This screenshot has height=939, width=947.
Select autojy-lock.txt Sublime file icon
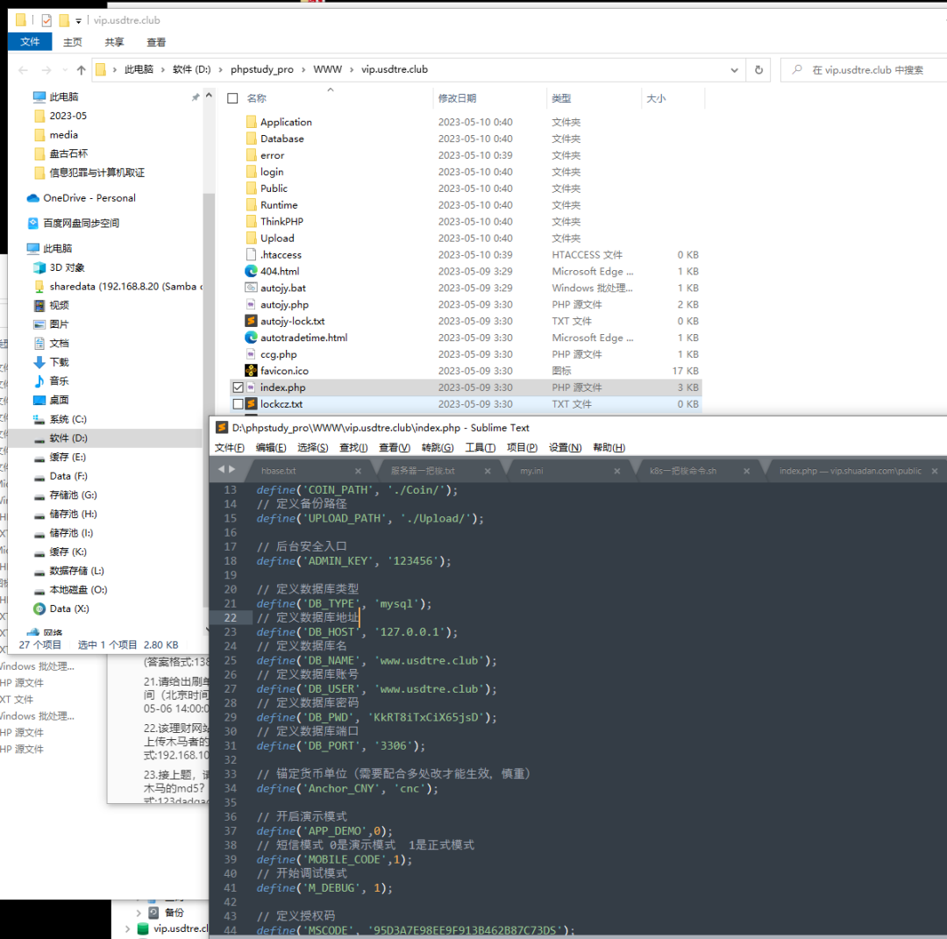pos(252,321)
